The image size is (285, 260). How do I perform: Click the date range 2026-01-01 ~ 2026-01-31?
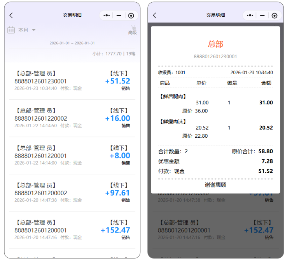tap(72, 43)
